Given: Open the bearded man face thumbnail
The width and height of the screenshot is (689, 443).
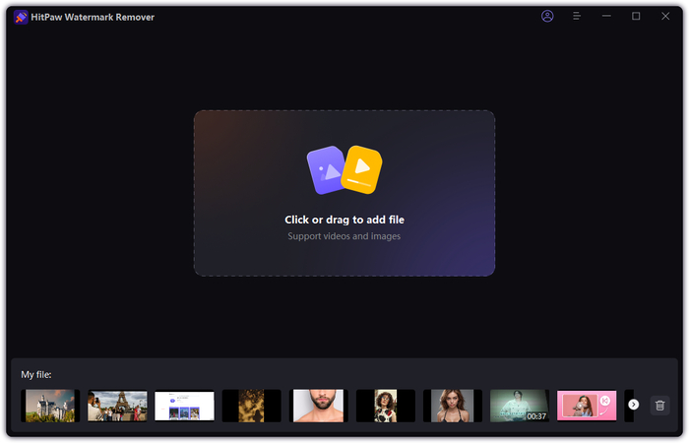Looking at the screenshot, I should (319, 406).
